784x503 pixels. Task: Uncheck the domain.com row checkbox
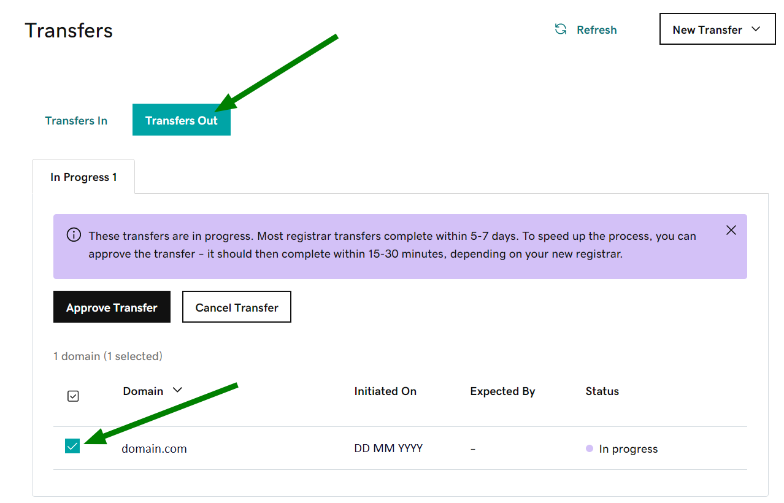[x=72, y=446]
